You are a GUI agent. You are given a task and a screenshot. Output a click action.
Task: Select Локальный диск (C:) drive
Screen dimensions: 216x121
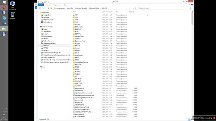(x=50, y=43)
